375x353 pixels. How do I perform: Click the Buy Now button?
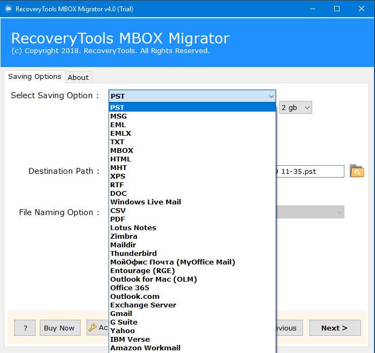click(59, 328)
